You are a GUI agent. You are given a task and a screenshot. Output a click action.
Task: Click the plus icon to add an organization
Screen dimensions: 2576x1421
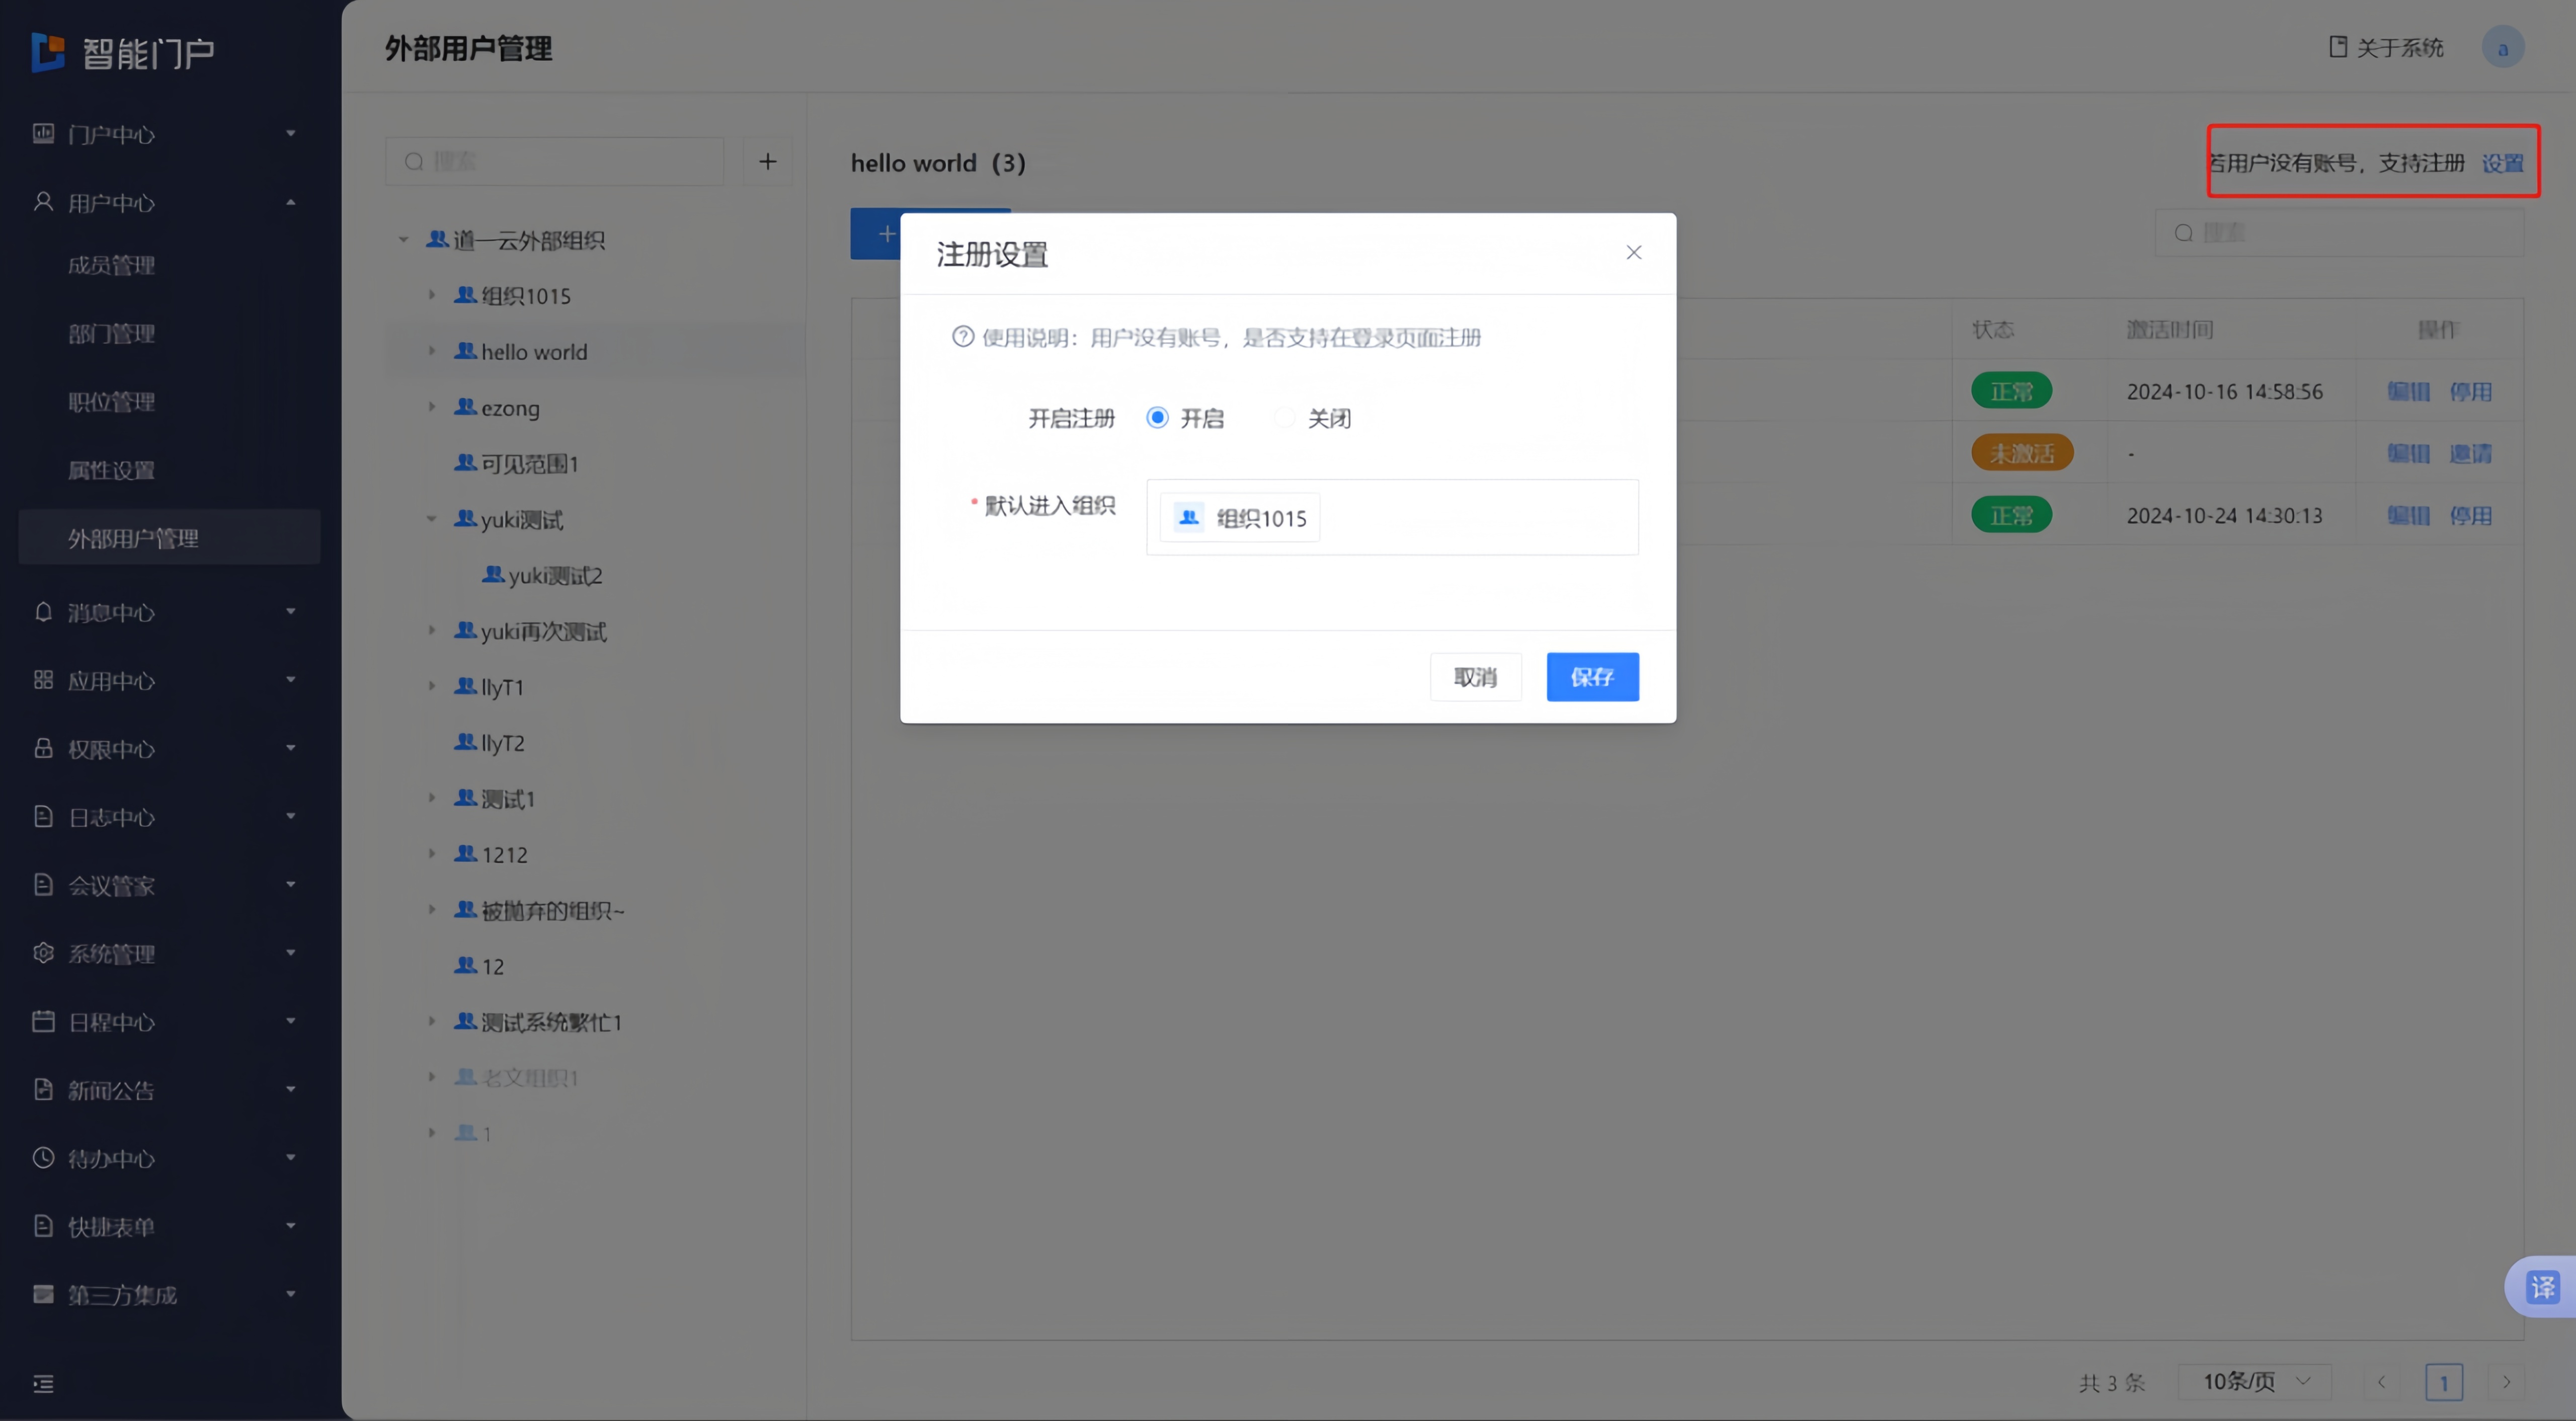pos(767,161)
